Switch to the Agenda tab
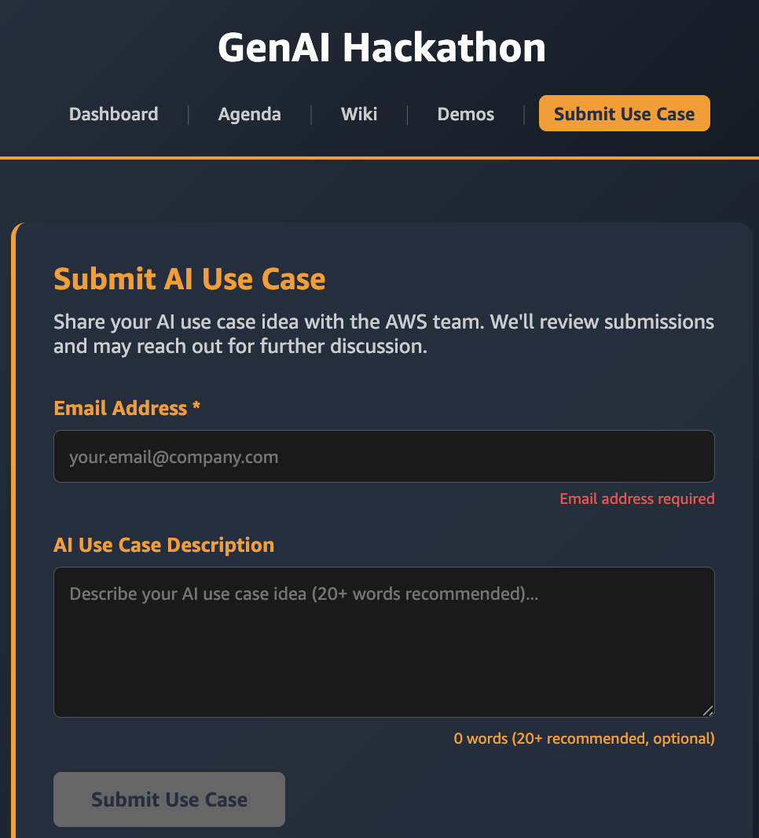Viewport: 759px width, 838px height. coord(249,114)
